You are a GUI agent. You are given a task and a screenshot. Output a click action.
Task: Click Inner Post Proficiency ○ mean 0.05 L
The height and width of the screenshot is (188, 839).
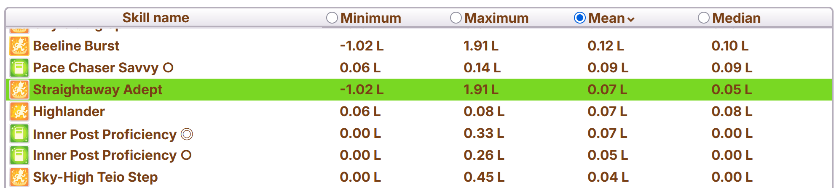pos(608,155)
